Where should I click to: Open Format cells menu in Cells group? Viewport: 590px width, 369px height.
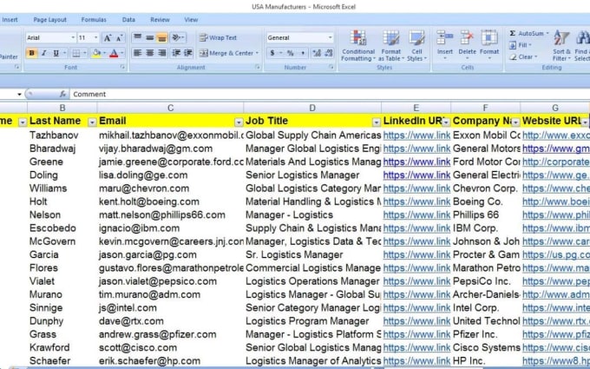point(489,45)
